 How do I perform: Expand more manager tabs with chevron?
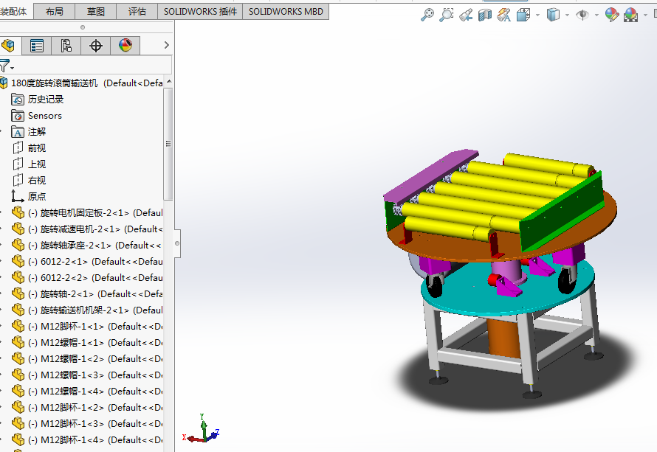[x=166, y=46]
